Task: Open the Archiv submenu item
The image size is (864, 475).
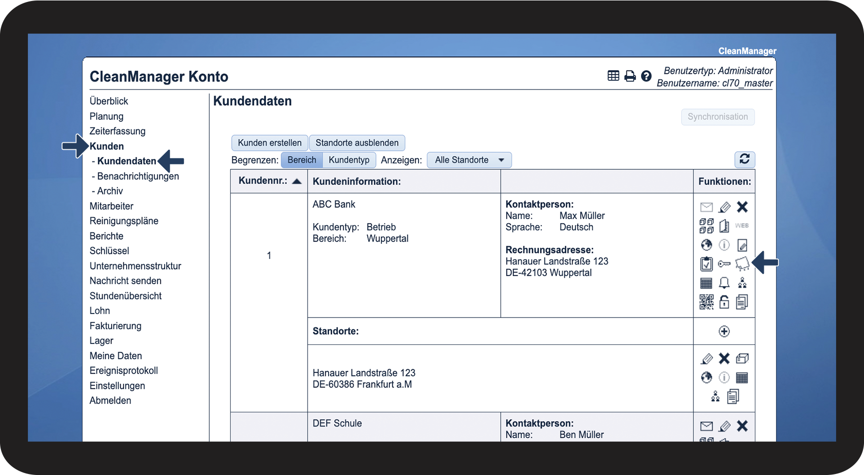Action: click(x=110, y=191)
